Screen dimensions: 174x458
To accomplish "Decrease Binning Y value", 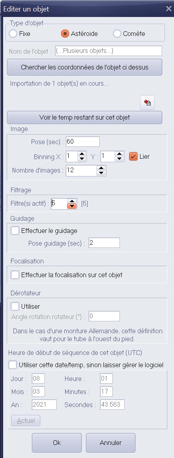I will (119, 159).
